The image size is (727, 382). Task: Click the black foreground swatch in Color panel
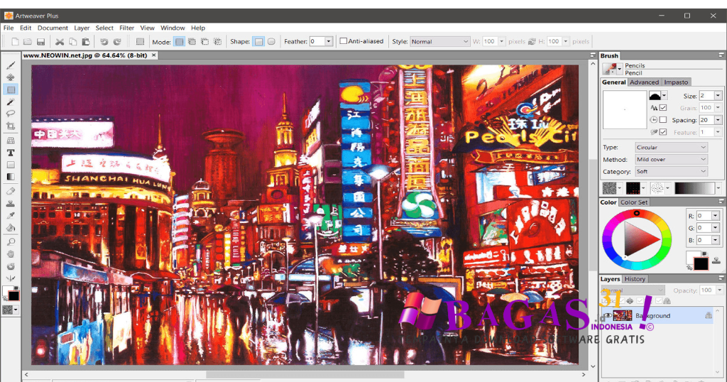point(701,263)
